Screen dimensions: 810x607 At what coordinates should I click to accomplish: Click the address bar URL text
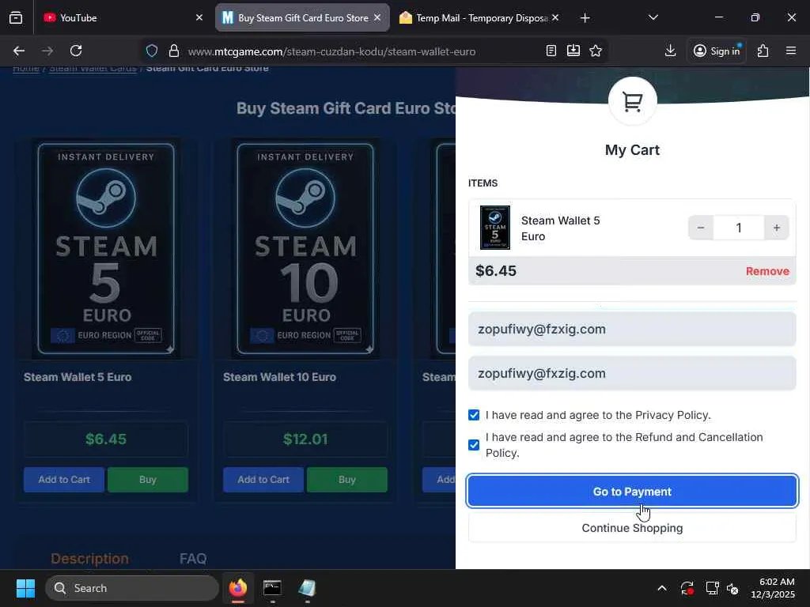pyautogui.click(x=331, y=51)
